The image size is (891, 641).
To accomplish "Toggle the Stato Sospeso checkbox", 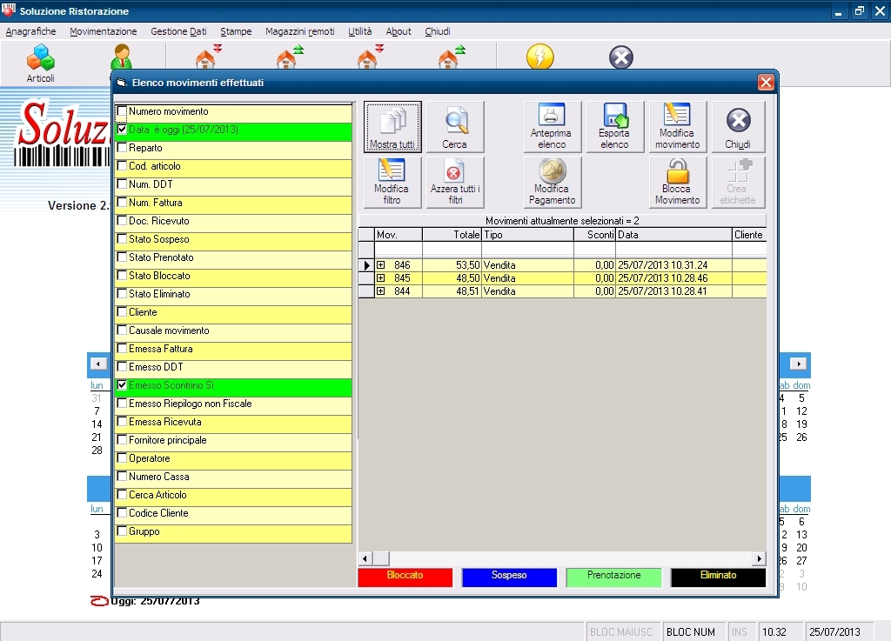I will [x=122, y=239].
